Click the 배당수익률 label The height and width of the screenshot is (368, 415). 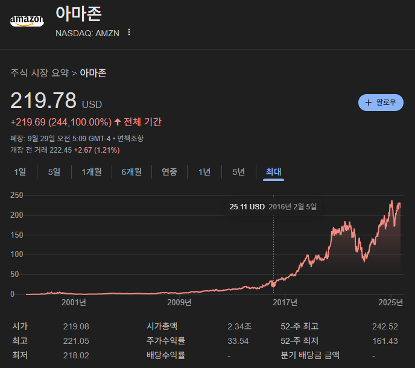[x=166, y=355]
